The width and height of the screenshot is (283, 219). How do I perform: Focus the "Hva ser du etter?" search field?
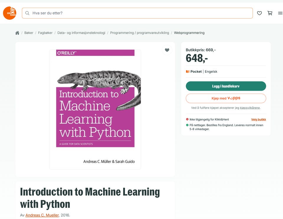[137, 13]
